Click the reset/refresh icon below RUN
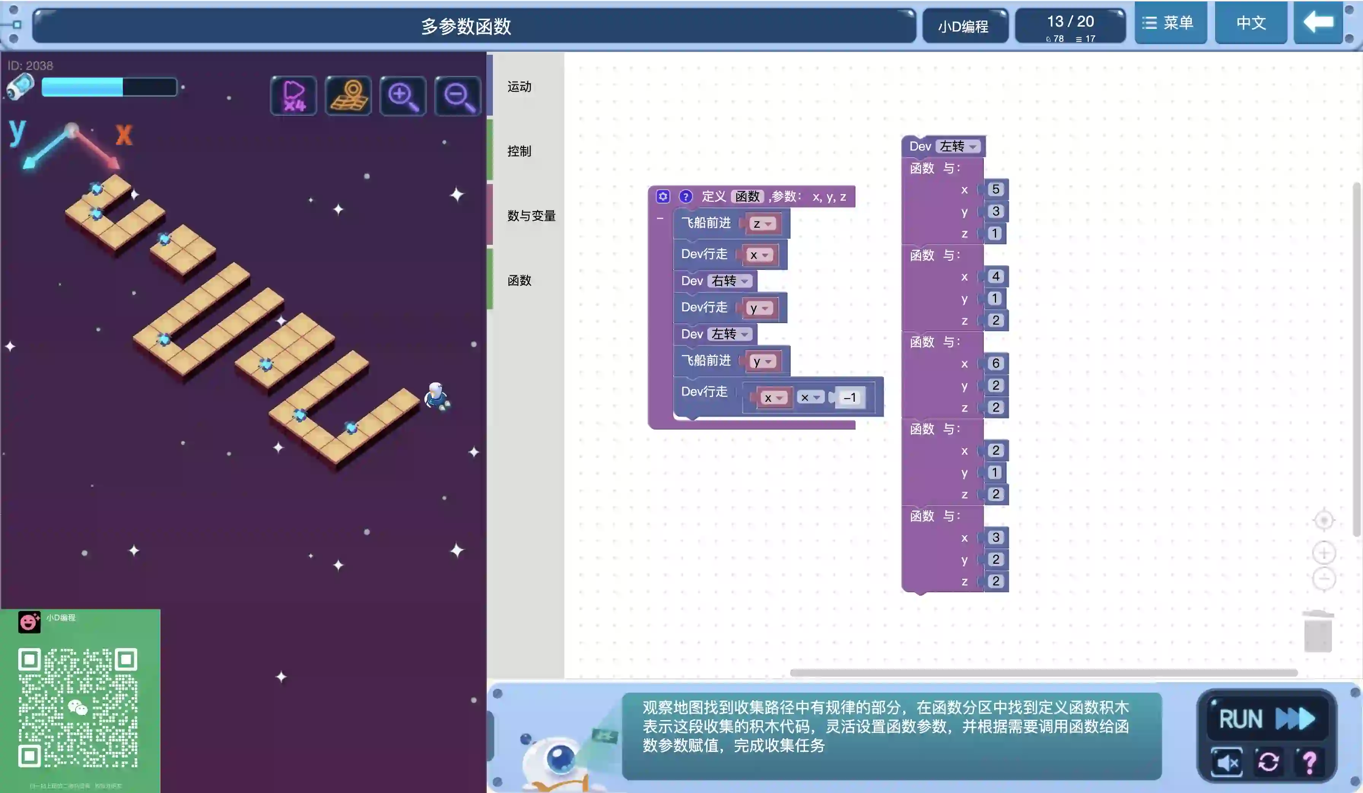The width and height of the screenshot is (1363, 793). [x=1268, y=762]
